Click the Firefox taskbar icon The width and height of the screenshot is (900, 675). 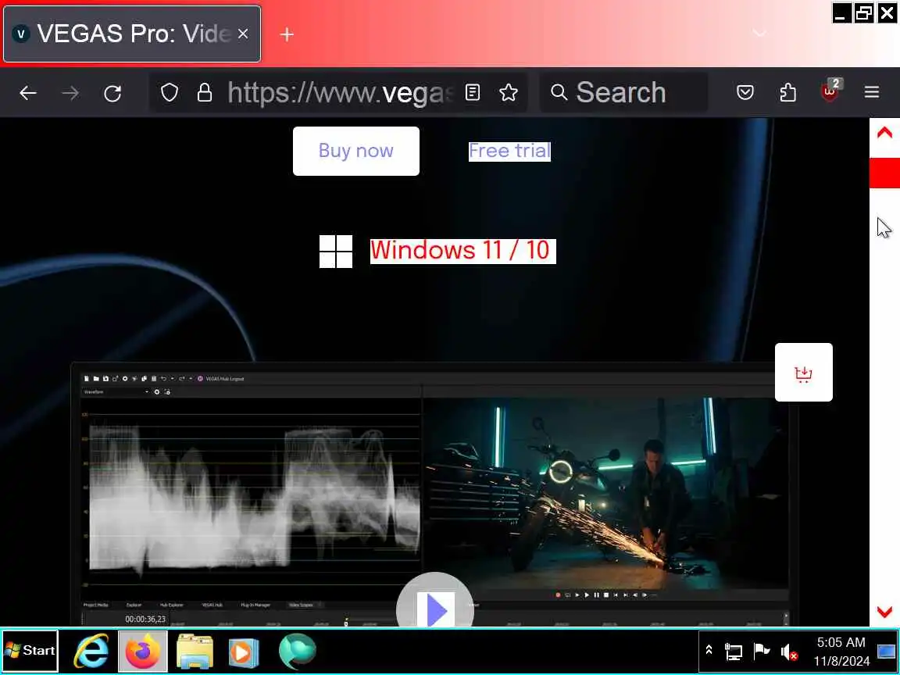click(143, 651)
